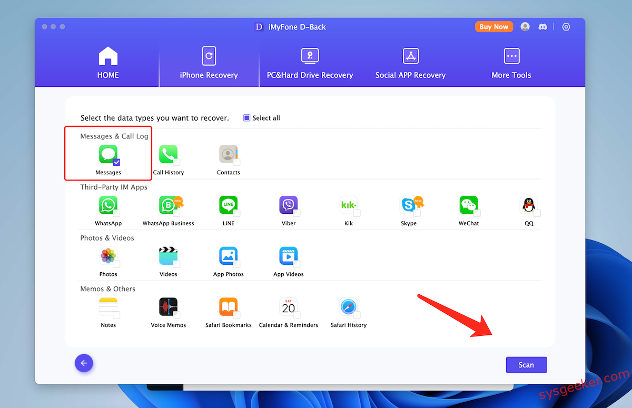Click the 'Memos & Others' heading
Viewport: 632px width, 408px height.
pyautogui.click(x=107, y=289)
